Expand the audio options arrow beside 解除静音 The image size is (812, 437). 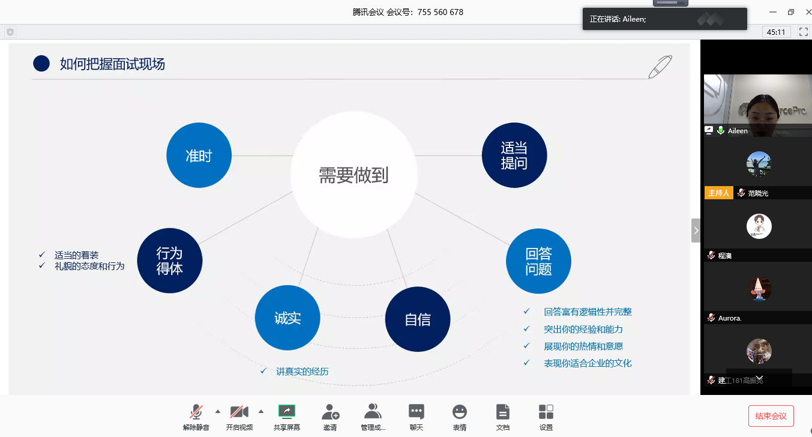point(218,411)
